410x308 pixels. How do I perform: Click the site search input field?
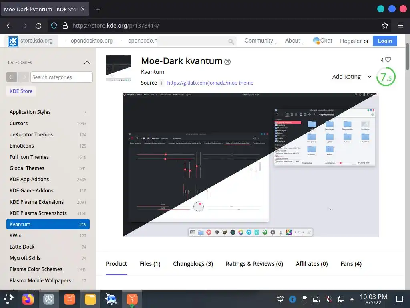[x=196, y=41]
